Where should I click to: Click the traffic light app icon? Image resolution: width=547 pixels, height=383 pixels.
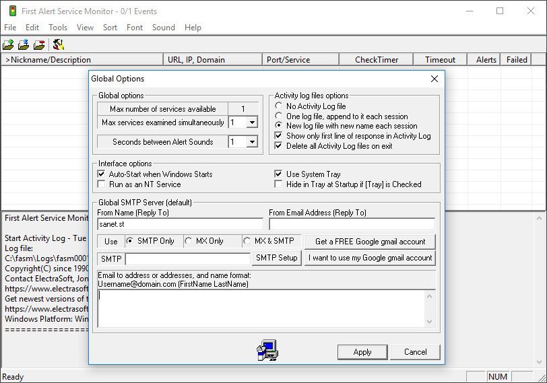[11, 11]
